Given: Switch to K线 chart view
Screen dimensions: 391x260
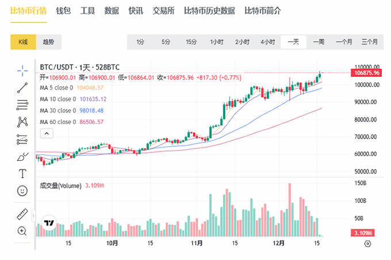Looking at the screenshot, I should click(23, 42).
